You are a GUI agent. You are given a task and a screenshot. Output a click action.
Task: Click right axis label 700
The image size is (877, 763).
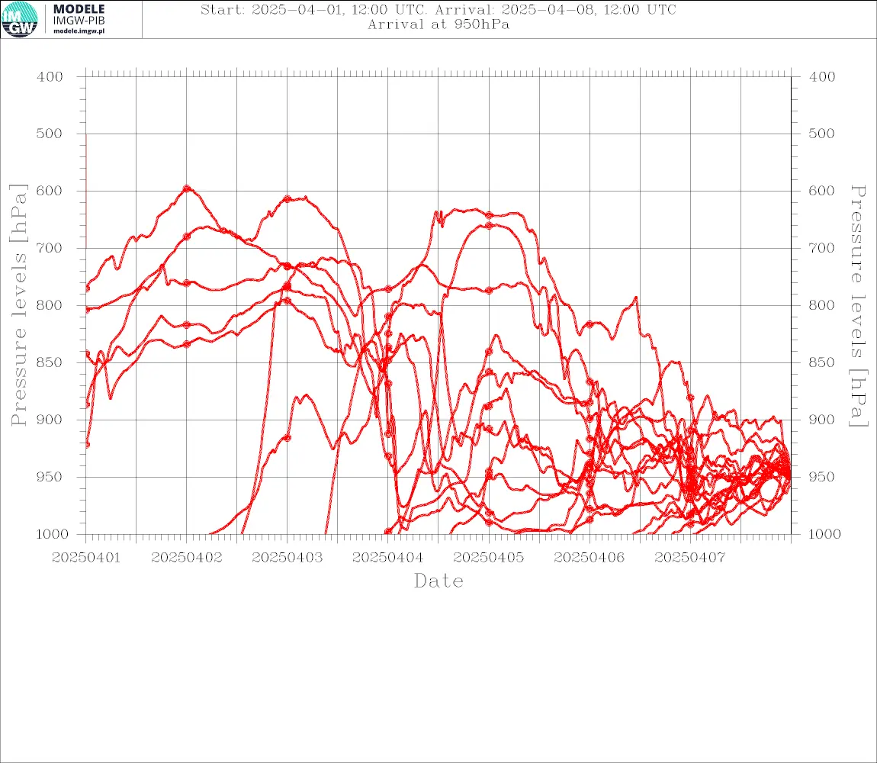(822, 247)
